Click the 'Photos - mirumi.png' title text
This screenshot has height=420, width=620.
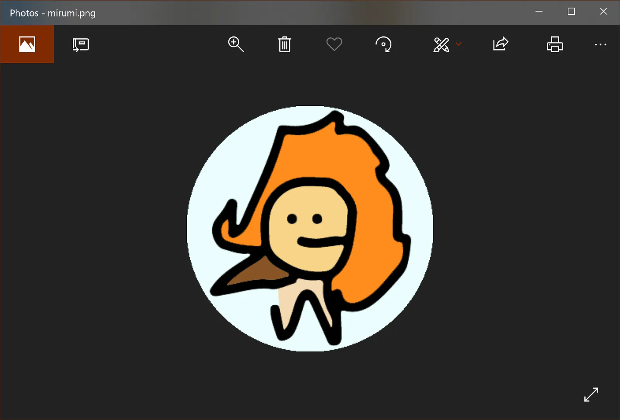pyautogui.click(x=53, y=13)
